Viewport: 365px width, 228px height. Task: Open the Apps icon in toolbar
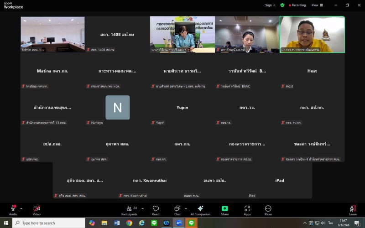(x=247, y=209)
